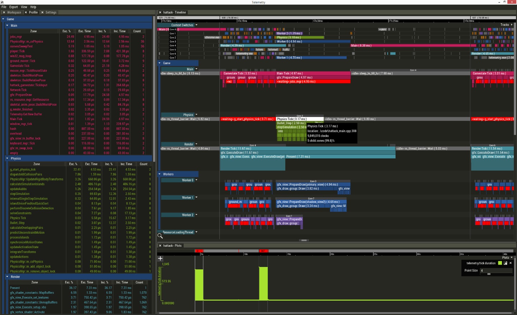Close the hattack - Plots panel
The width and height of the screenshot is (517, 315).
160,246
